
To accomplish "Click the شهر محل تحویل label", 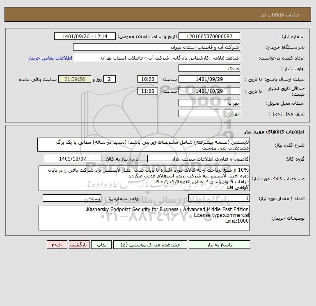I will tap(286, 114).
